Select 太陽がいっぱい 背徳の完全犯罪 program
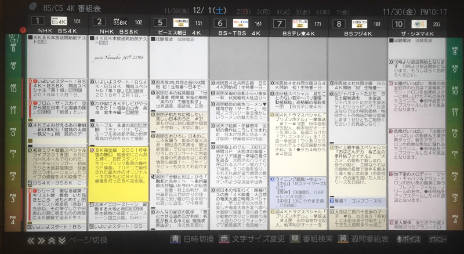Image resolution: width=464 pixels, height=254 pixels. tap(417, 104)
